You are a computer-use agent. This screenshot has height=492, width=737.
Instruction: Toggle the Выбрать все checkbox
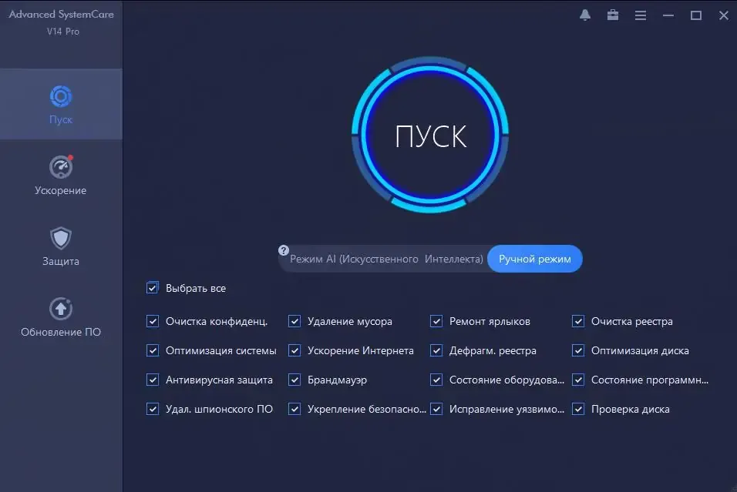tap(153, 288)
